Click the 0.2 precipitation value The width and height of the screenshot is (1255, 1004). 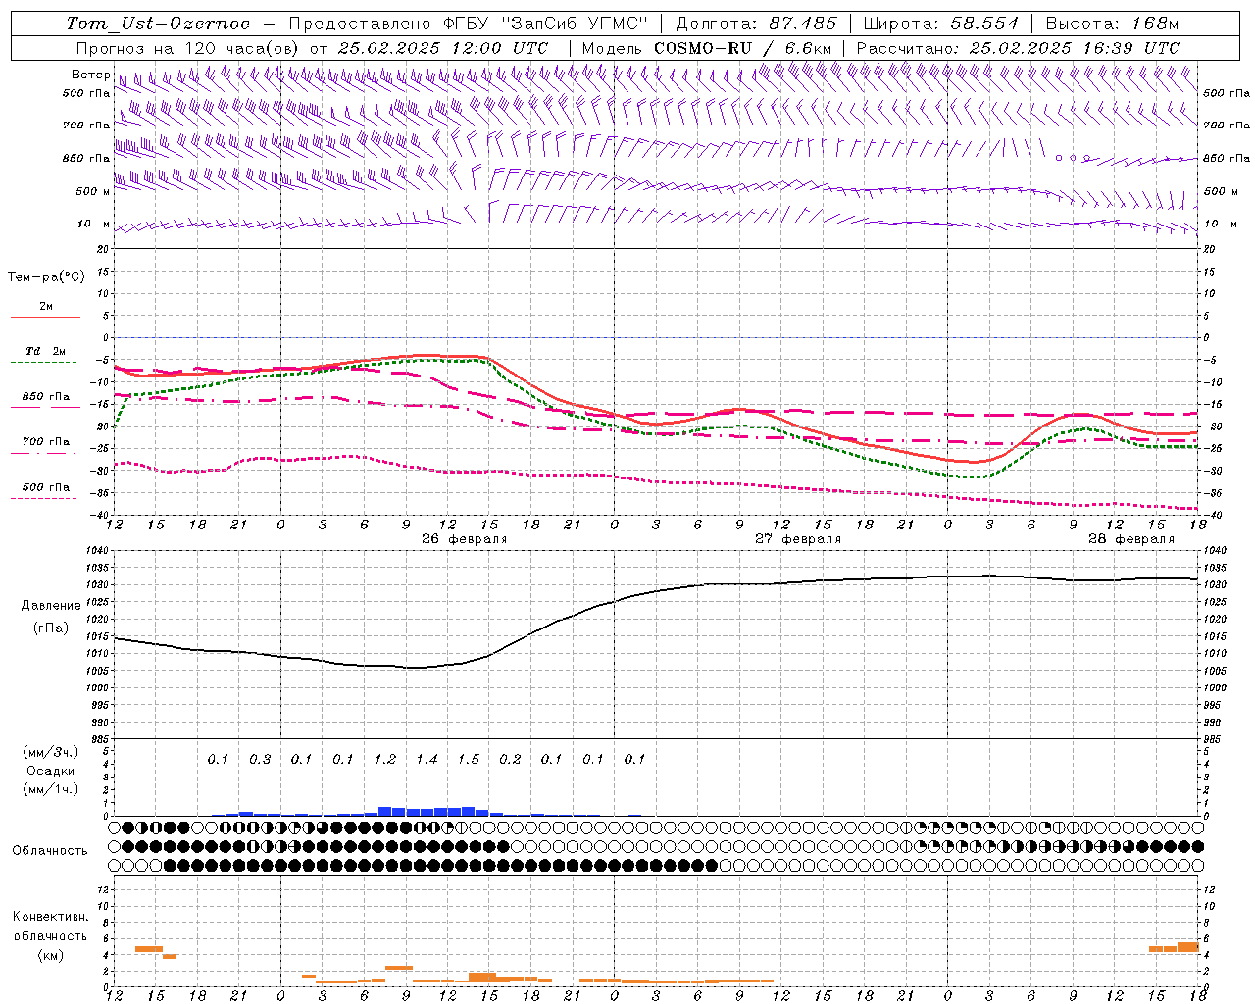click(x=510, y=759)
